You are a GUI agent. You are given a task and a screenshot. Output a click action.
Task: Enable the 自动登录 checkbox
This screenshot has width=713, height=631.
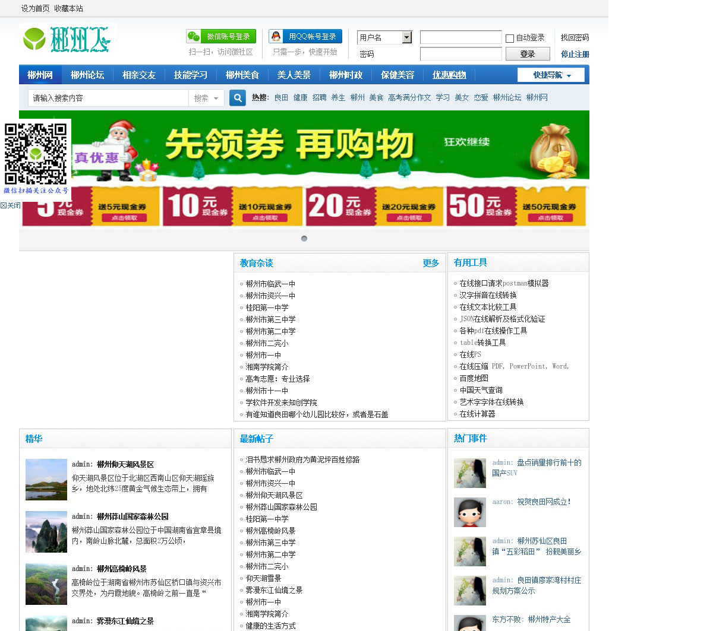[x=510, y=39]
